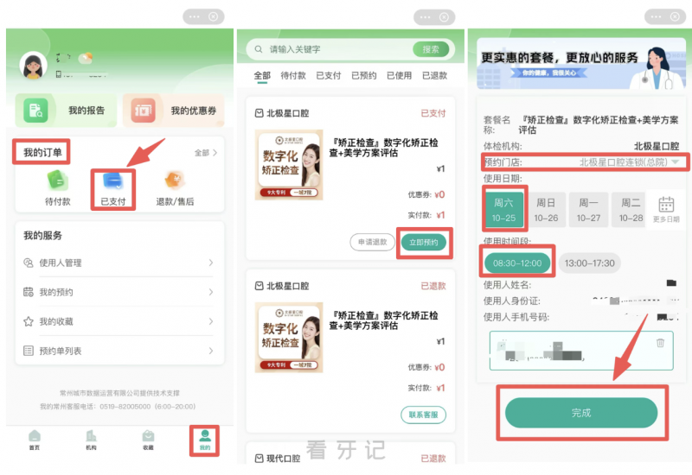The height and width of the screenshot is (475, 692).
Task: Select date 周日 10-26
Action: [x=546, y=210]
